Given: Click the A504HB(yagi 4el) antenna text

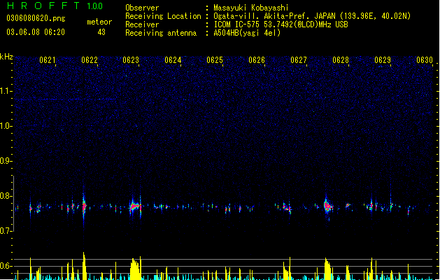Looking at the screenshot, I should (247, 33).
